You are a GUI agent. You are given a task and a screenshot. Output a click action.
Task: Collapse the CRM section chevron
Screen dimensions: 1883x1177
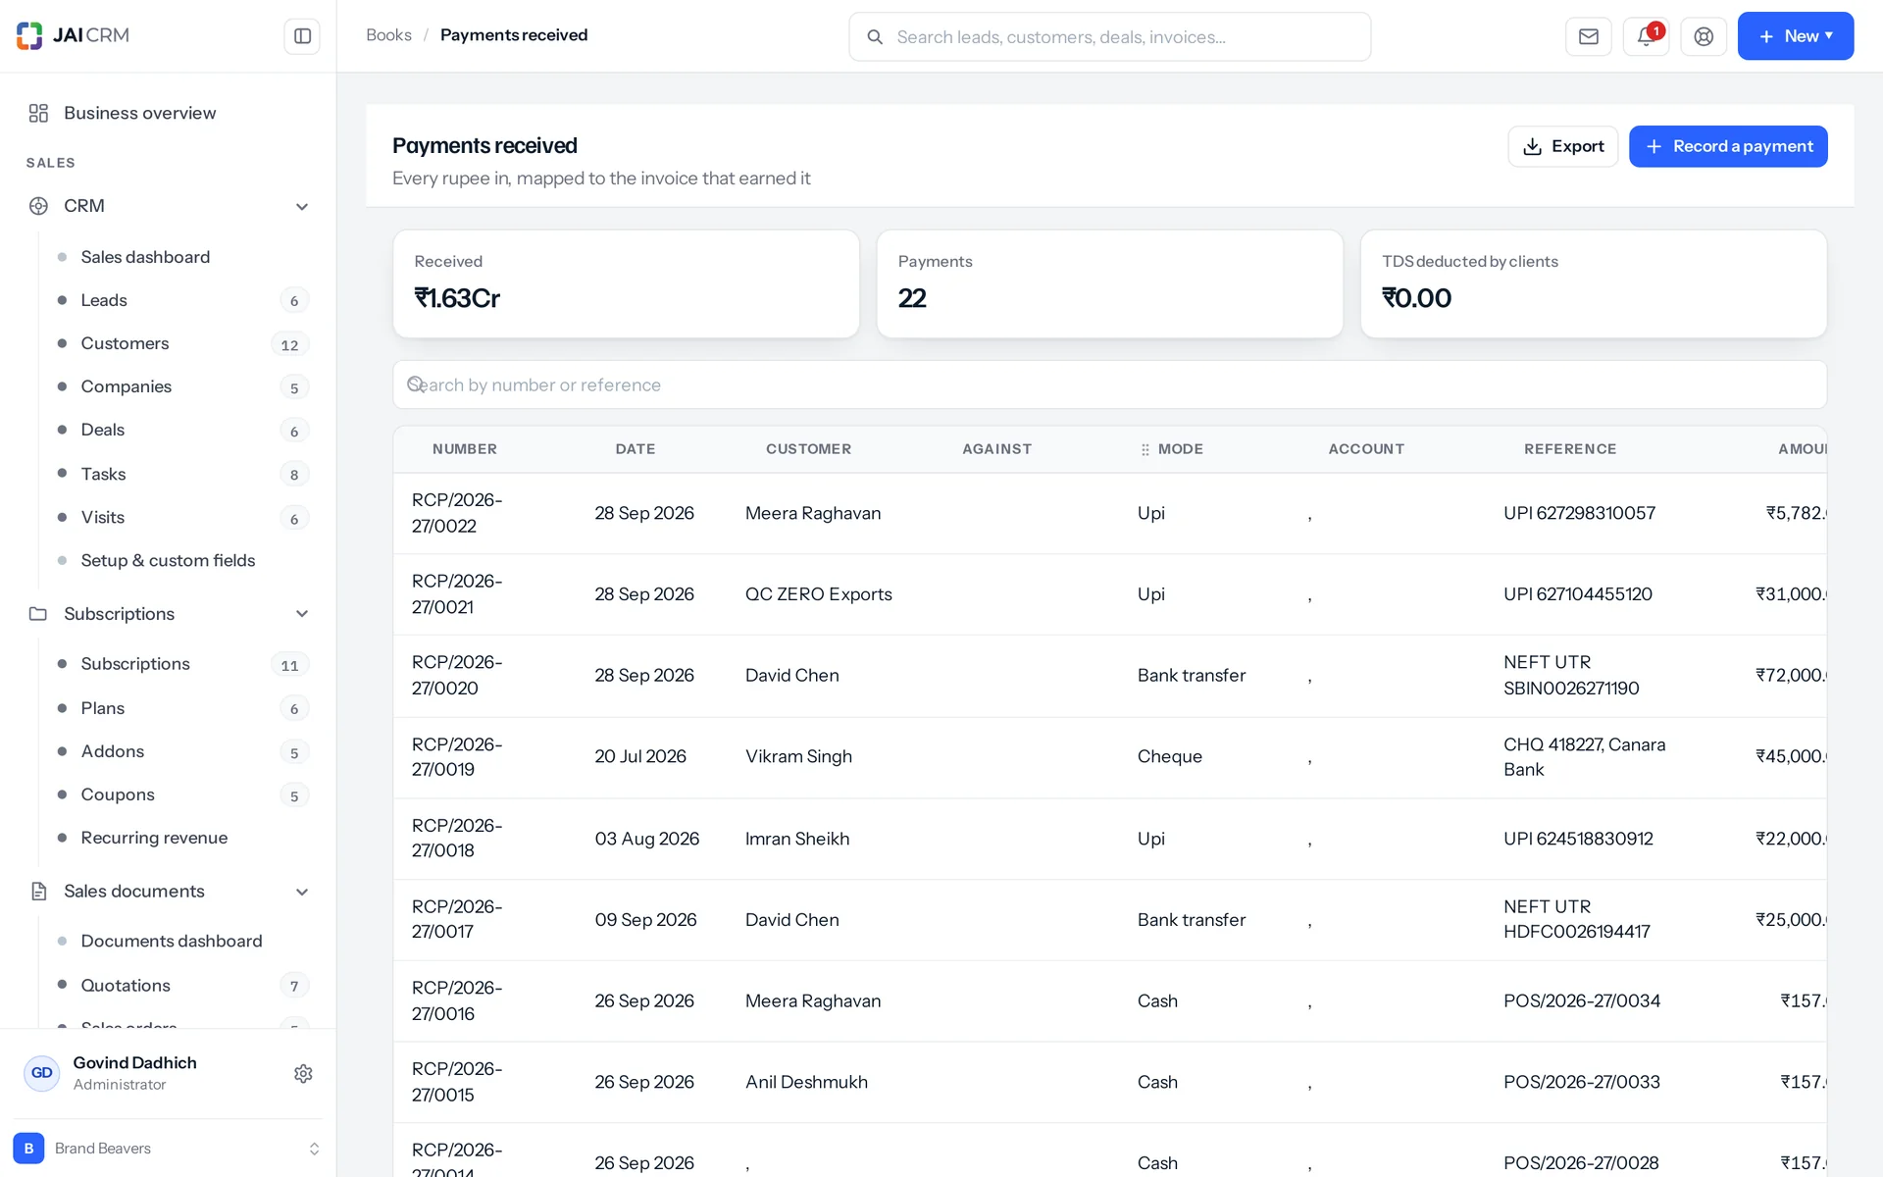click(302, 206)
